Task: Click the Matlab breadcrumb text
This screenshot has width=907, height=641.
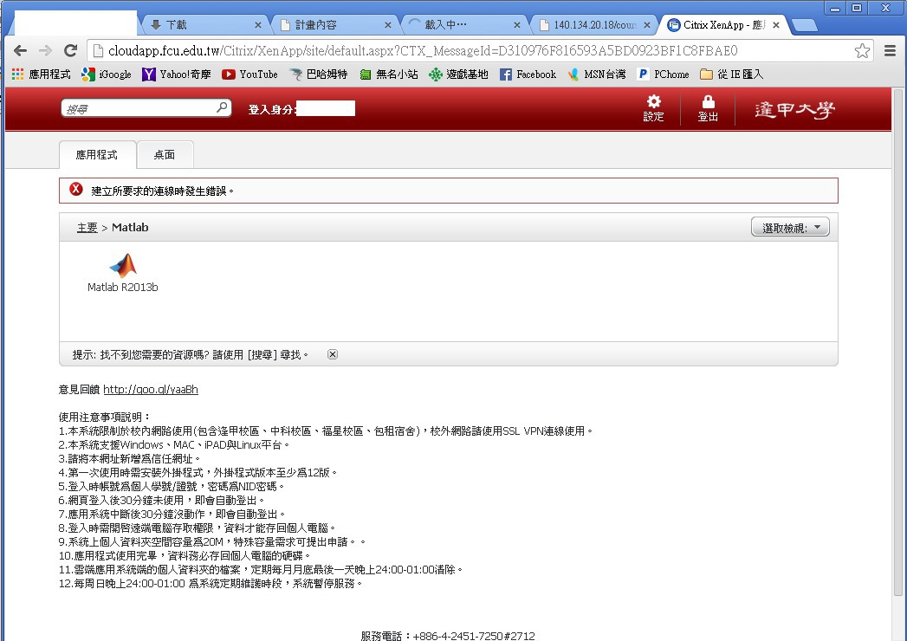Action: point(130,227)
